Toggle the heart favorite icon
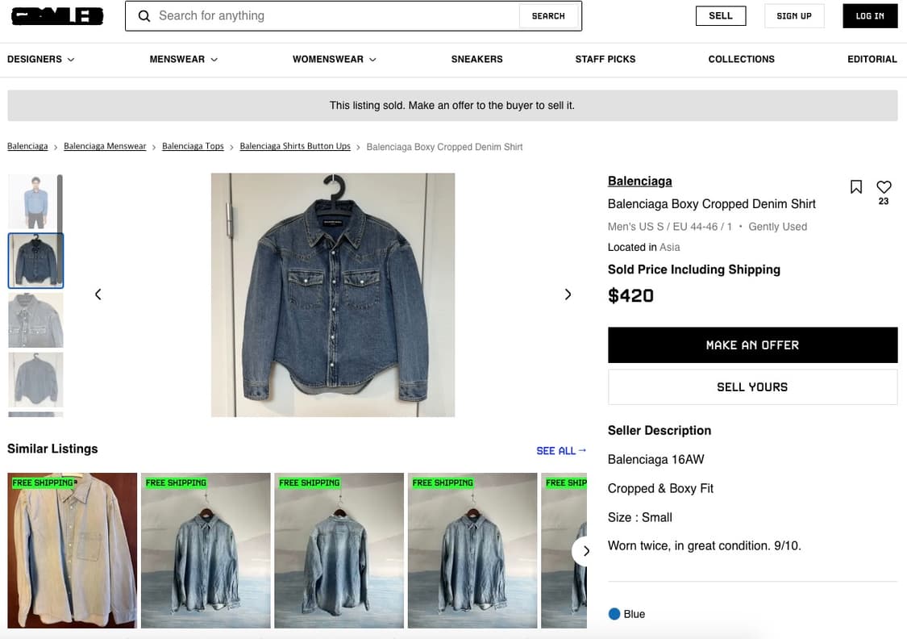The image size is (907, 639). coord(884,187)
